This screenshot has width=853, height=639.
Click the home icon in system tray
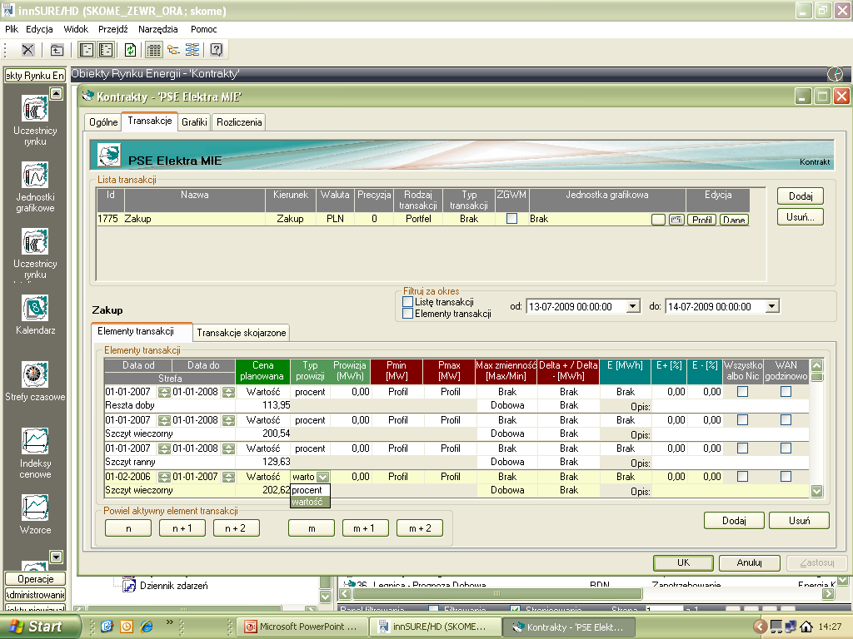[x=806, y=627]
